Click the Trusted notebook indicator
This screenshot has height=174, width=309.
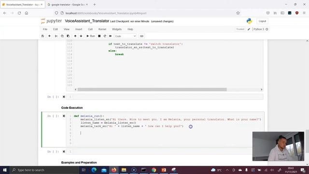click(x=240, y=29)
